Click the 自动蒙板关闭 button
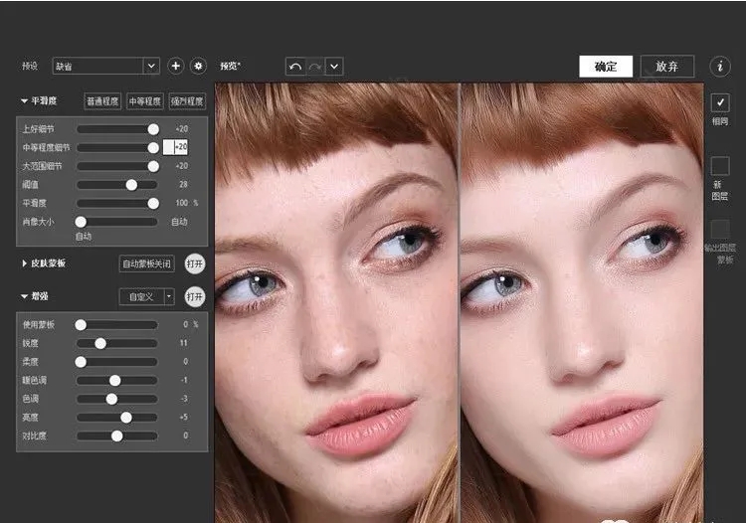746x523 pixels. [x=146, y=263]
